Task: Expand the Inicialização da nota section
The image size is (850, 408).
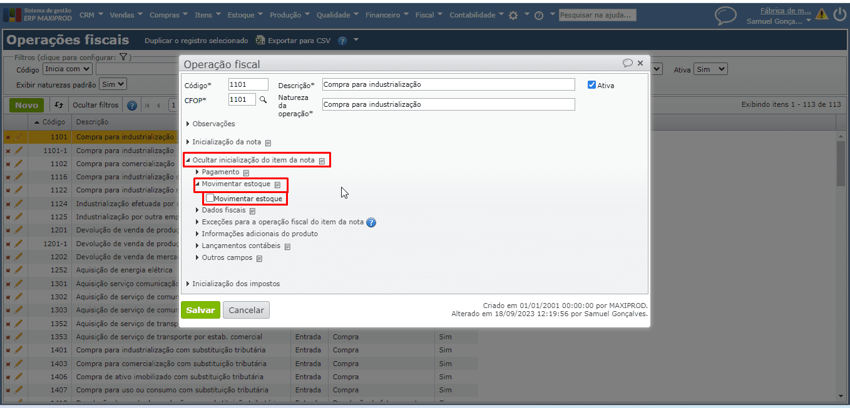Action: (223, 142)
